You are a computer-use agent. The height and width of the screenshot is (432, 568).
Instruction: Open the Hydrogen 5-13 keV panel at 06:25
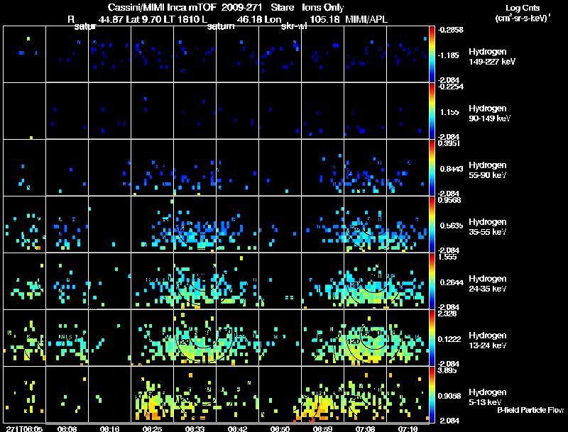point(152,394)
